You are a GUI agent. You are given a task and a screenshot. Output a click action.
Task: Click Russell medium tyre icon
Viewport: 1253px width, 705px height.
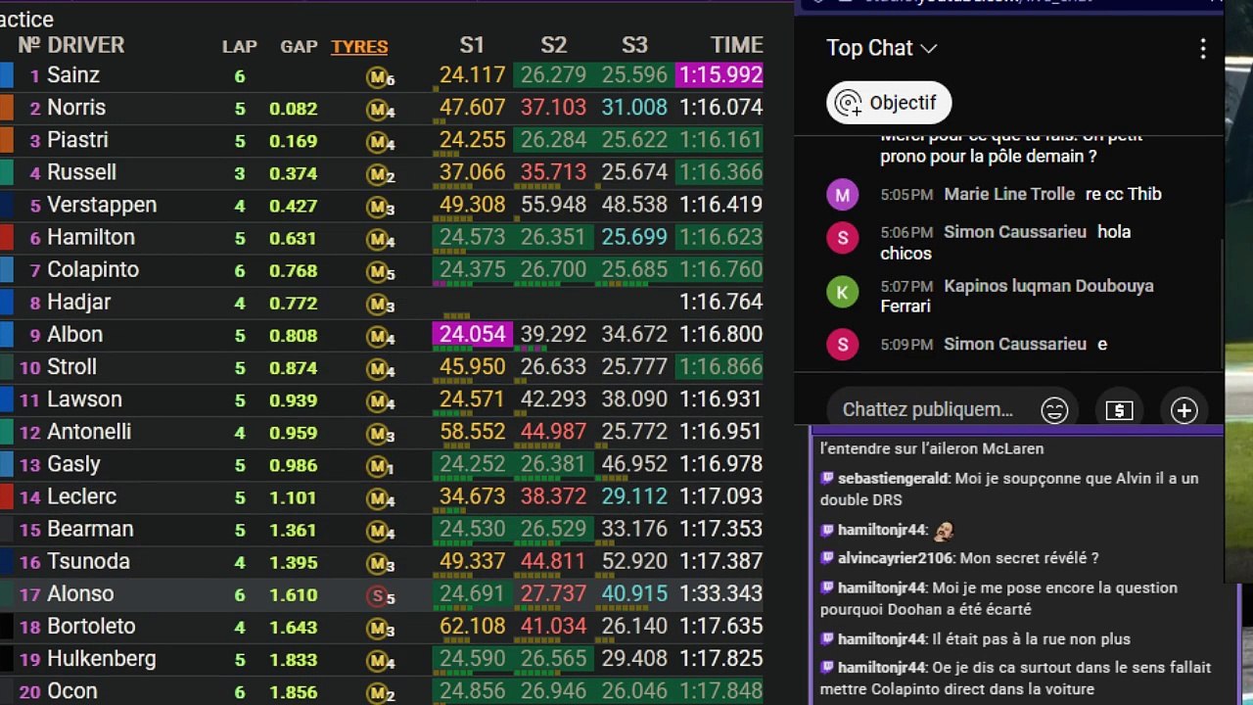click(380, 174)
